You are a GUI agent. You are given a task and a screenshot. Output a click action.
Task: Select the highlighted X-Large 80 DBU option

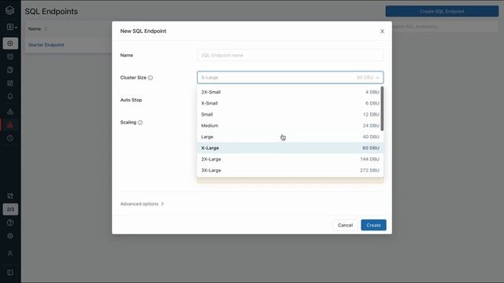(290, 148)
